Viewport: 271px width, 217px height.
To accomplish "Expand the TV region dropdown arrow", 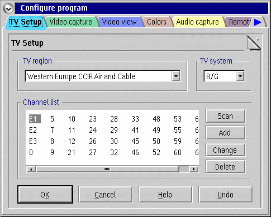I will click(x=176, y=76).
